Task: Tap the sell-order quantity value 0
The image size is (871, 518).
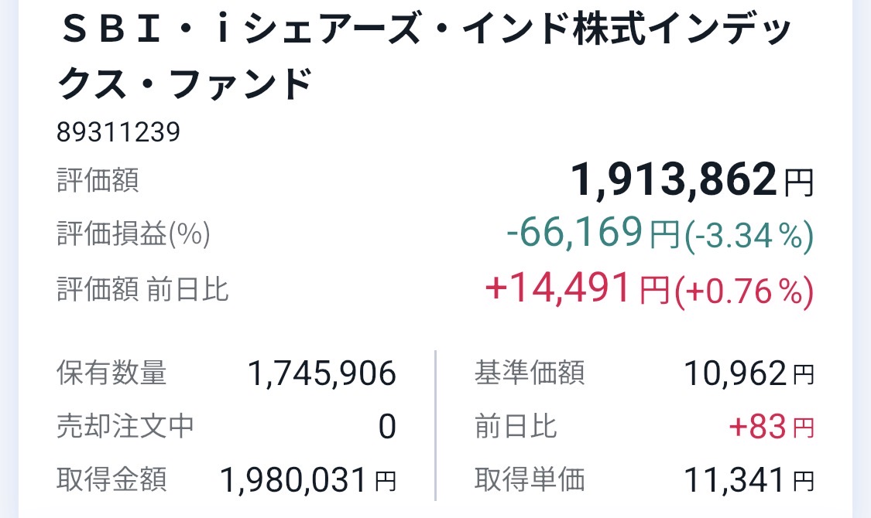Action: 387,427
